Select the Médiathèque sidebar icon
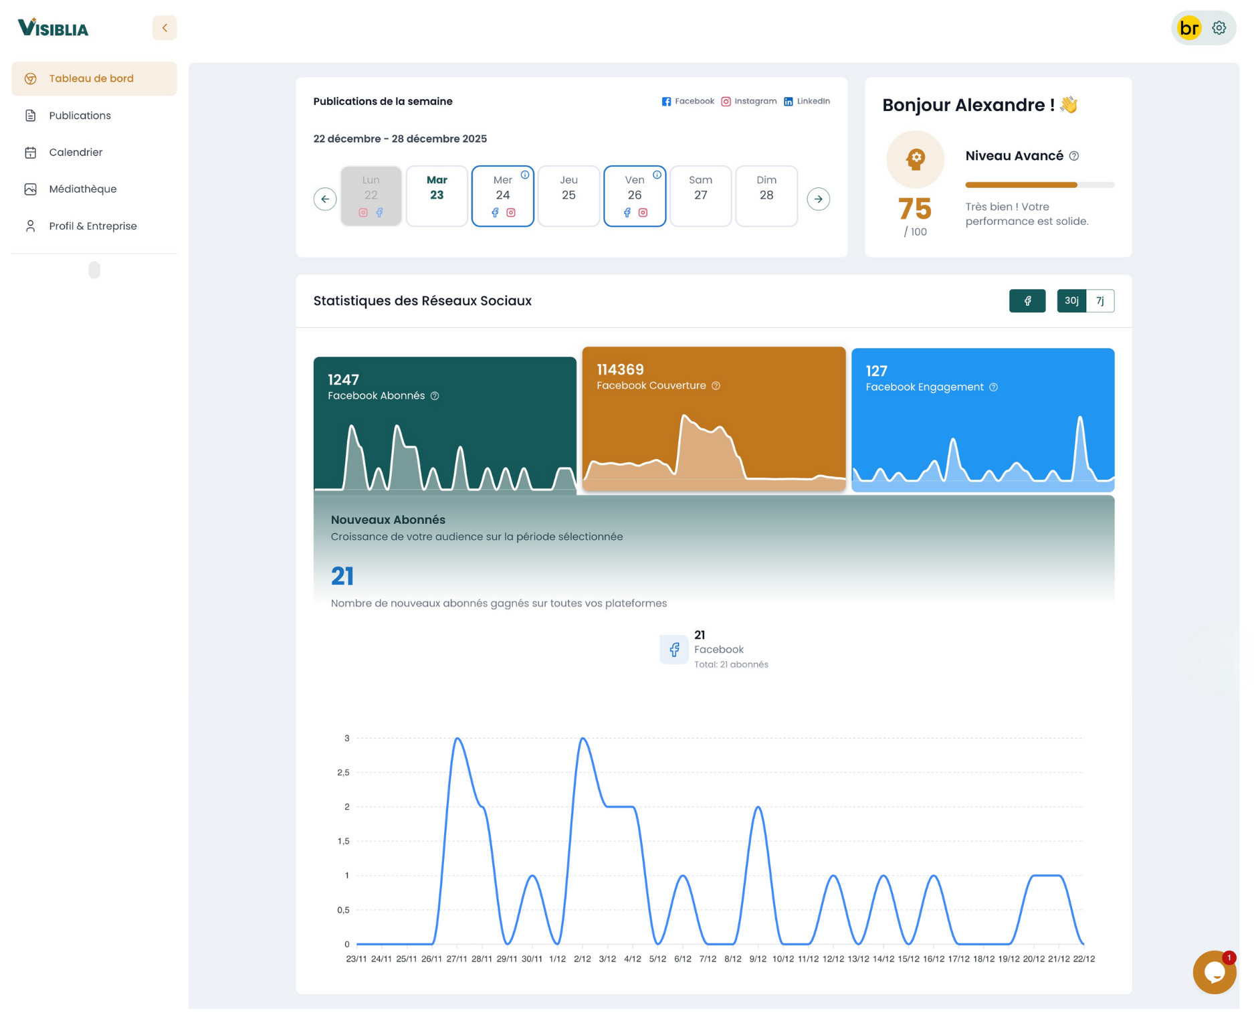1254x1031 pixels. (31, 189)
